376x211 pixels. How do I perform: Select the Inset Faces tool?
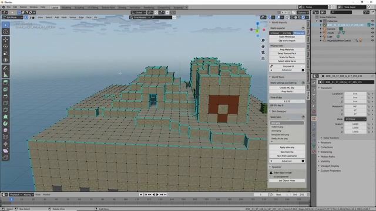[x=6, y=90]
